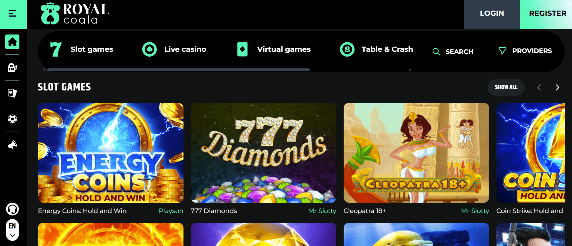Image resolution: width=572 pixels, height=246 pixels.
Task: Select the Virtual games category
Action: coord(274,49)
